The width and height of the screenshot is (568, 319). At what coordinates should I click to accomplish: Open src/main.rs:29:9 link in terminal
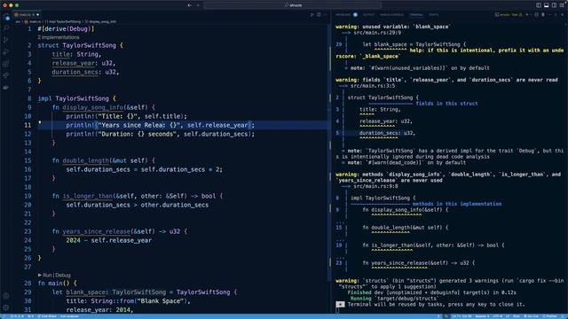click(x=377, y=33)
